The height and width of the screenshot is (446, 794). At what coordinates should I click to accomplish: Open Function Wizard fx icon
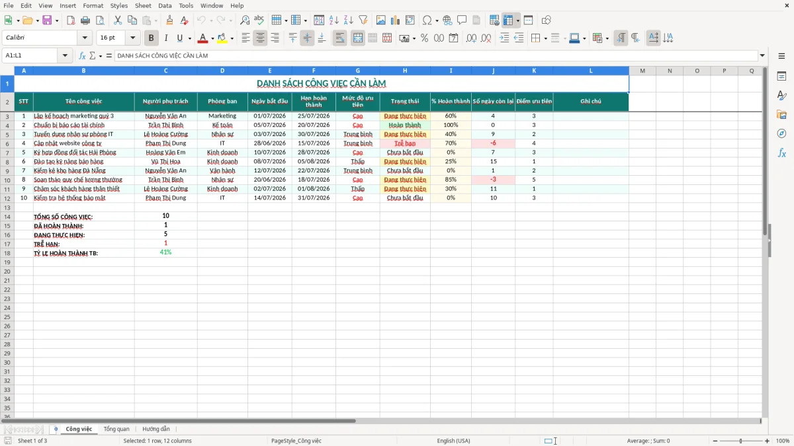pos(82,56)
